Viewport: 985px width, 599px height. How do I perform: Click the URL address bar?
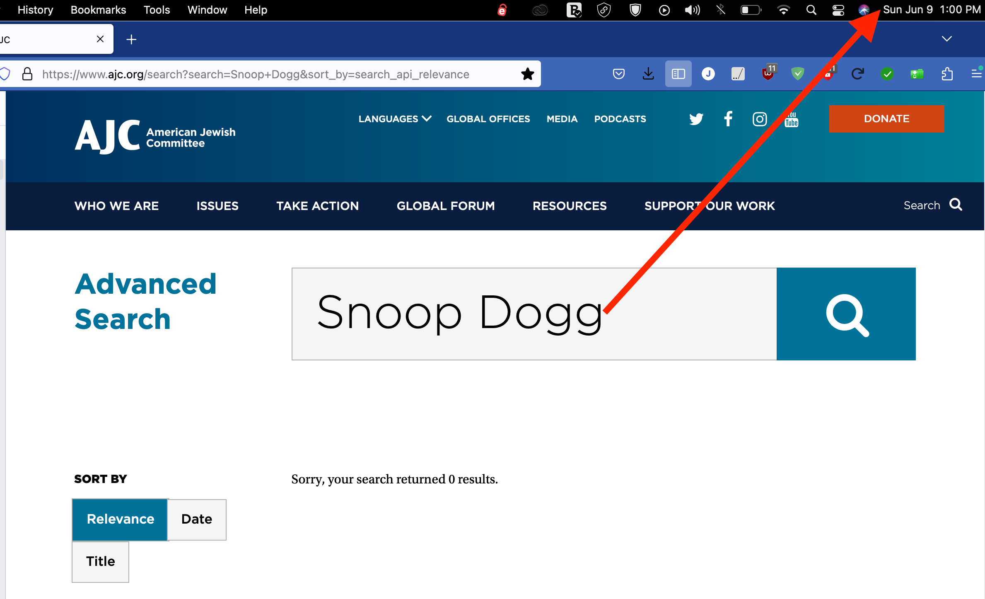[x=269, y=74]
